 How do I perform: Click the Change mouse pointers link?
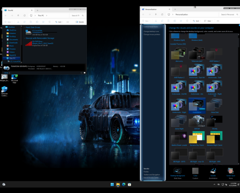[x=152, y=34]
